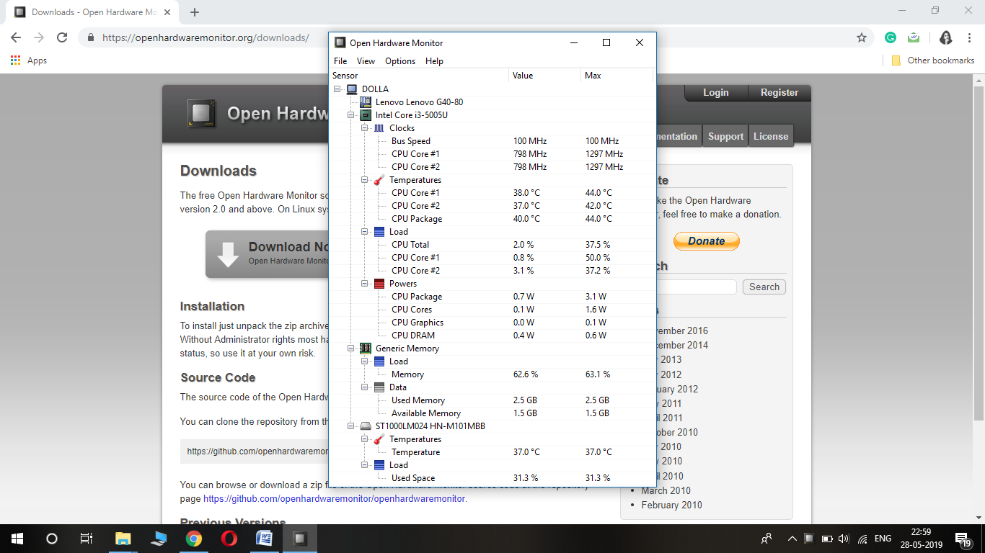Bookmark this page with the star icon
Image resolution: width=985 pixels, height=553 pixels.
coord(861,37)
